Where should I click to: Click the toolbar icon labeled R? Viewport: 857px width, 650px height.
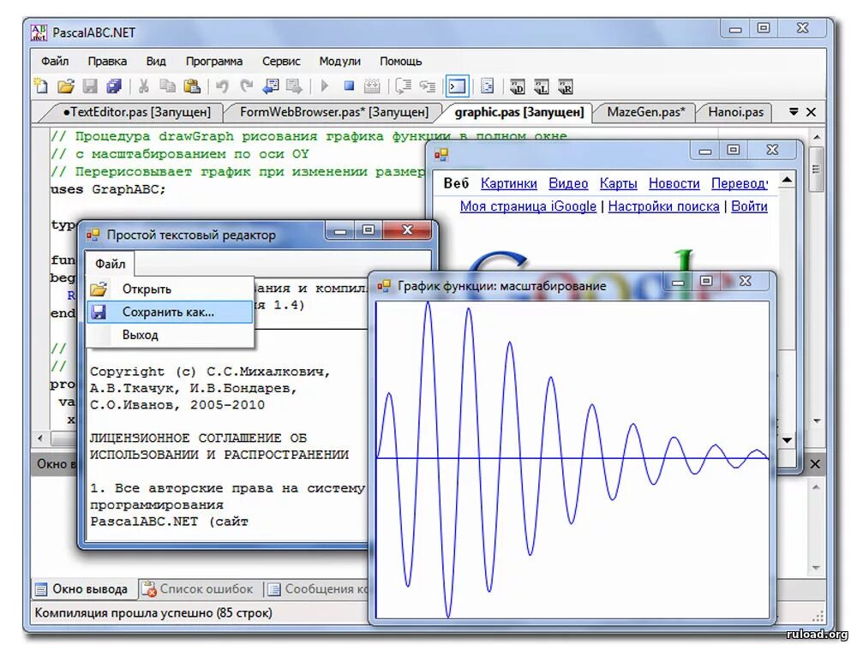[x=565, y=86]
